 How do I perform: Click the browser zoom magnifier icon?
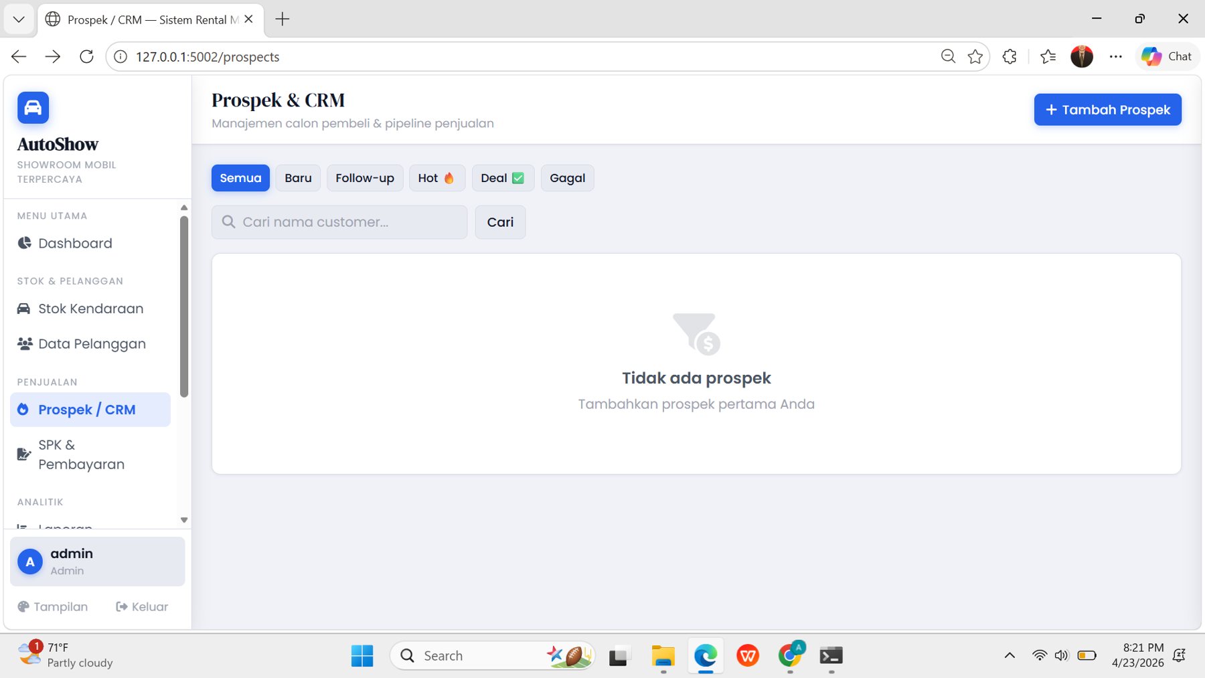pos(948,57)
